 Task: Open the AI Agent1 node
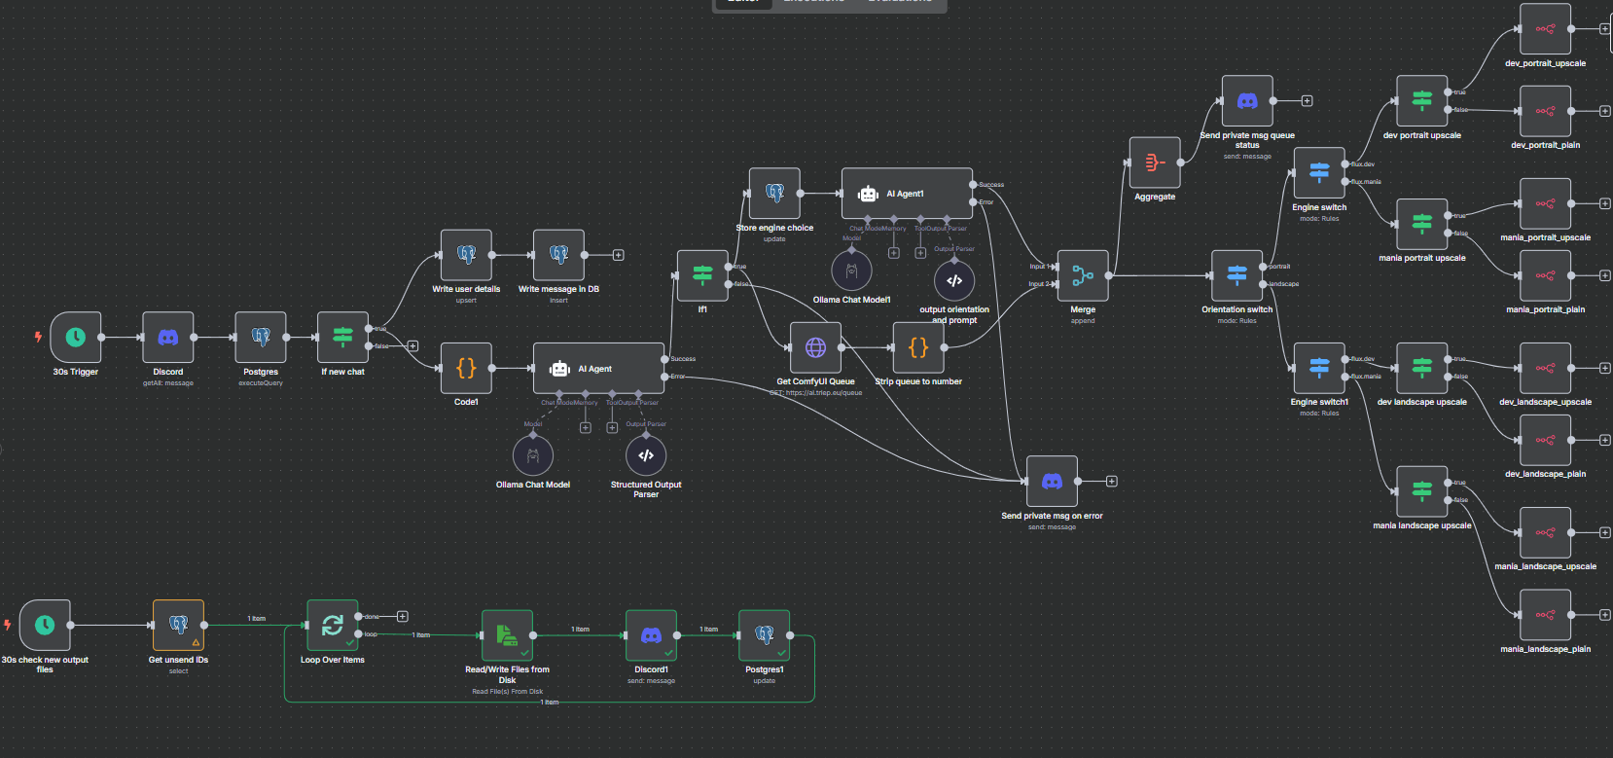click(x=907, y=194)
